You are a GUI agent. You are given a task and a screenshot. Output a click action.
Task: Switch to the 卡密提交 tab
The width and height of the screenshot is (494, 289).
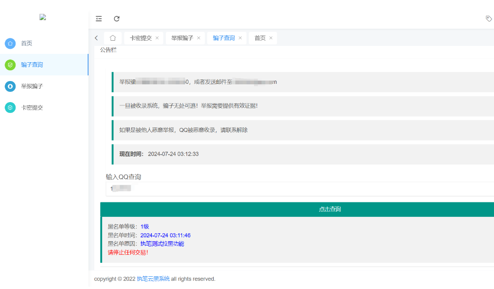pos(141,38)
